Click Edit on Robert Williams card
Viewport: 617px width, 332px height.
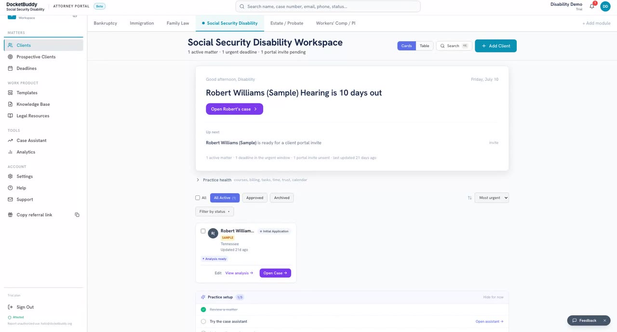(218, 273)
